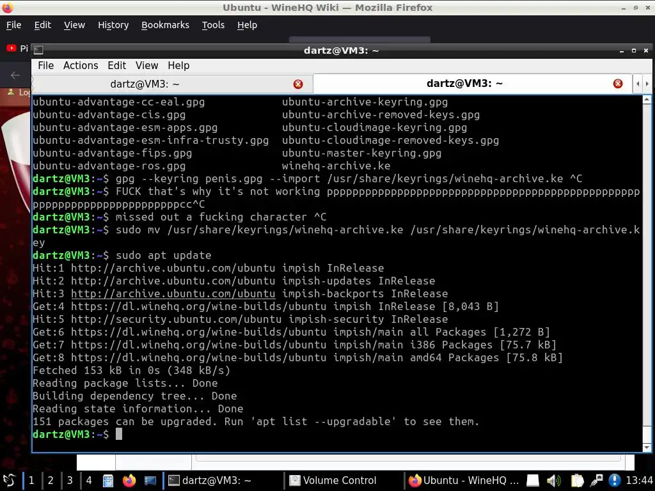
Task: Open Firefox's Bookmarks menu
Action: pyautogui.click(x=165, y=25)
